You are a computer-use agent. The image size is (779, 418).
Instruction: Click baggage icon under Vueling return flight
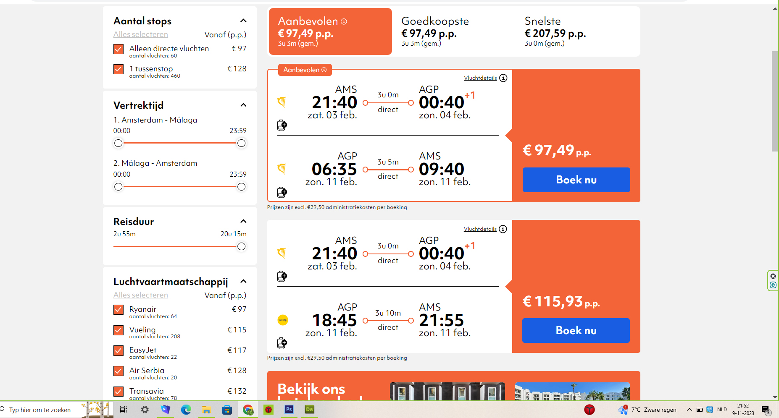pyautogui.click(x=282, y=343)
